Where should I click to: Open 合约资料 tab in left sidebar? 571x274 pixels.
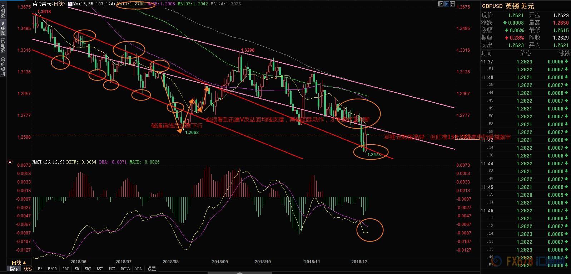pos(3,67)
